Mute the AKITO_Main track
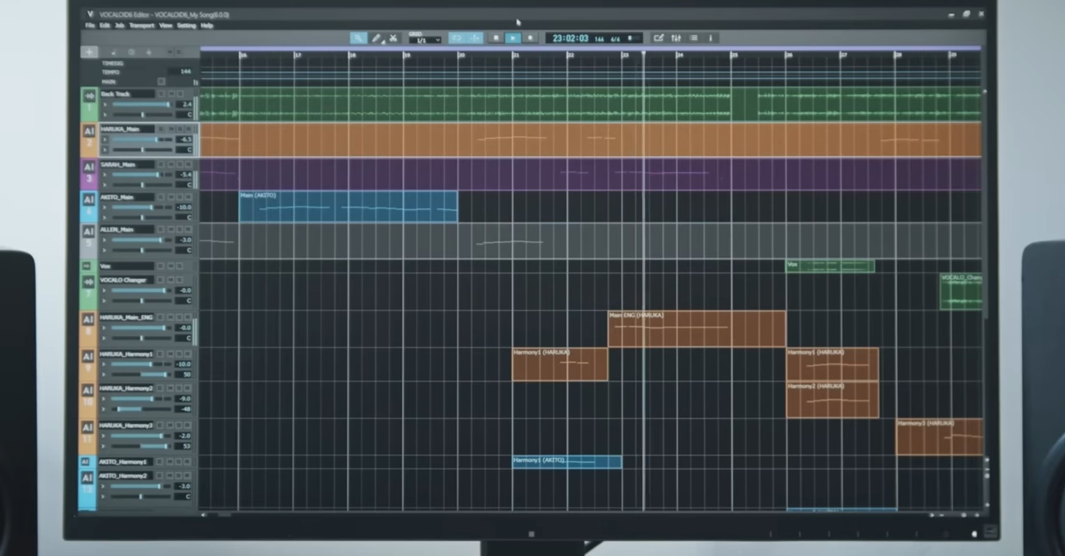The height and width of the screenshot is (556, 1065). [171, 197]
